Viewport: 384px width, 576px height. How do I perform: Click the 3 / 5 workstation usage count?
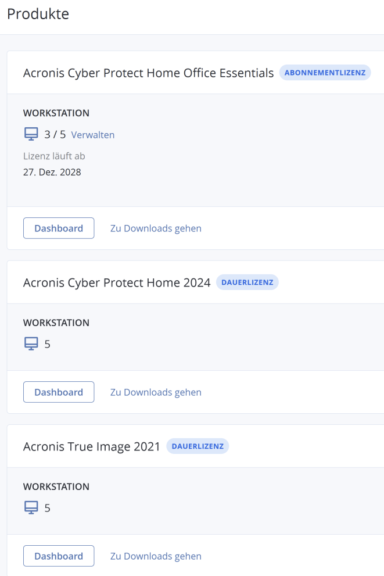[55, 135]
